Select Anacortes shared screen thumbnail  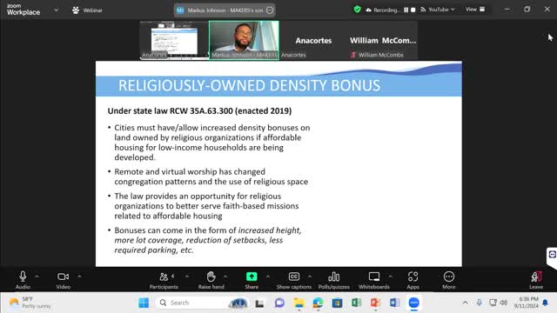[x=174, y=40]
